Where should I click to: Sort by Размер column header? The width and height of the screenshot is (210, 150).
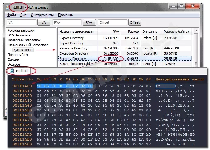pyautogui.click(x=131, y=32)
